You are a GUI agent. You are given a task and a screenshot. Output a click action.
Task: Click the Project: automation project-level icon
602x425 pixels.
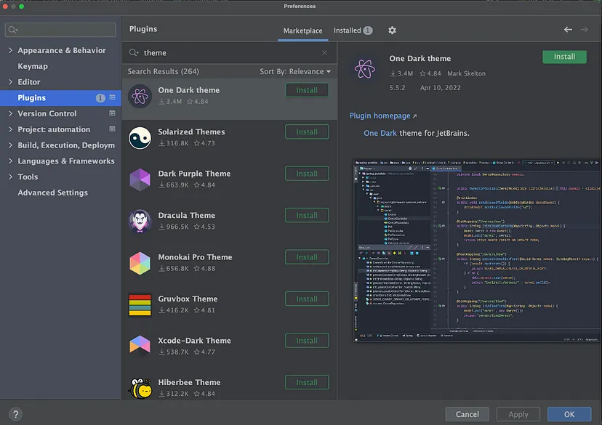tap(112, 129)
